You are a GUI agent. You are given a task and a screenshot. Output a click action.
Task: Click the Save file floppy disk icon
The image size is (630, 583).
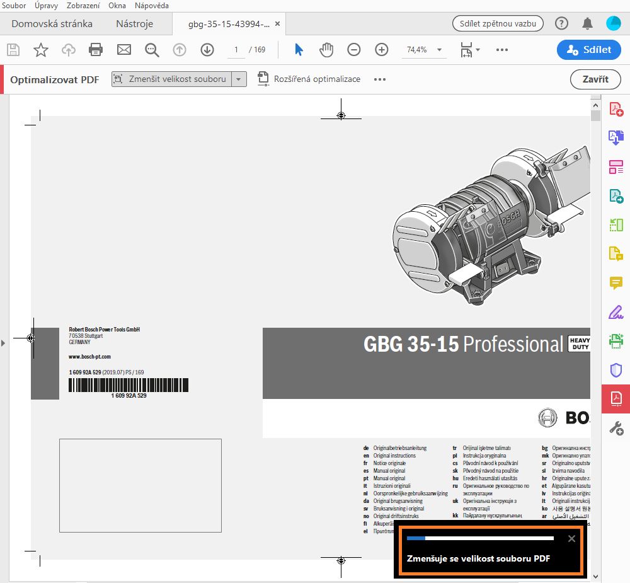tap(13, 50)
